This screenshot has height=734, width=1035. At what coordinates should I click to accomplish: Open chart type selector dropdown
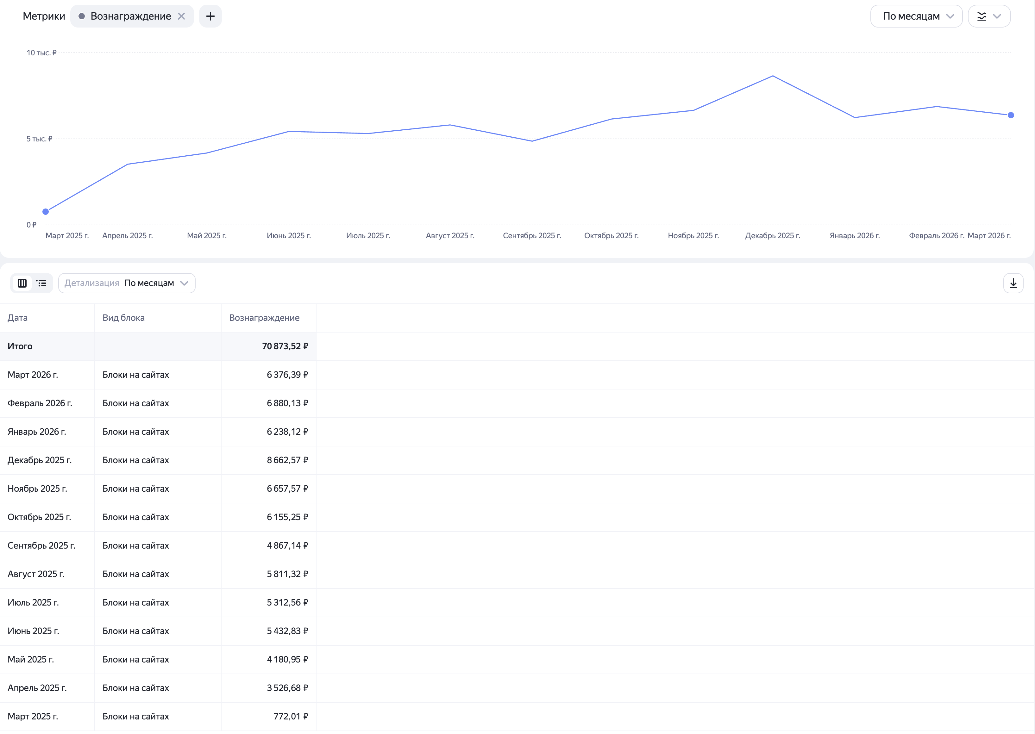[989, 16]
